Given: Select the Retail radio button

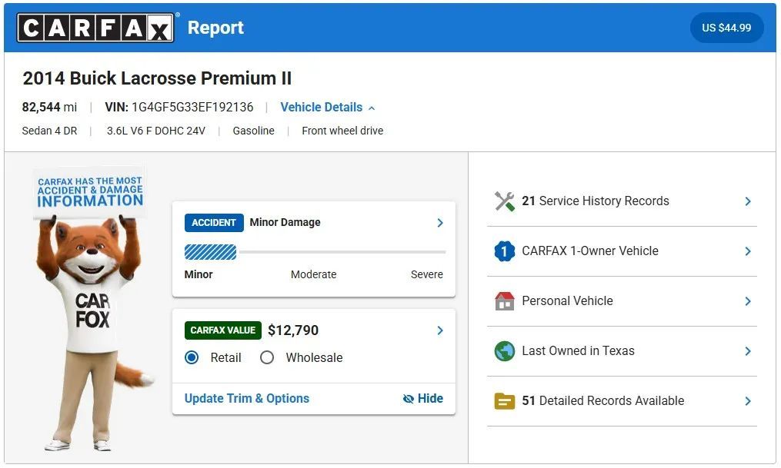Looking at the screenshot, I should point(192,357).
